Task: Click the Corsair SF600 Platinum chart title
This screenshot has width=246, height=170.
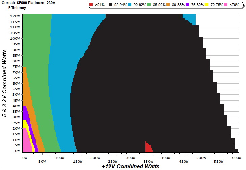Action: click(x=25, y=3)
